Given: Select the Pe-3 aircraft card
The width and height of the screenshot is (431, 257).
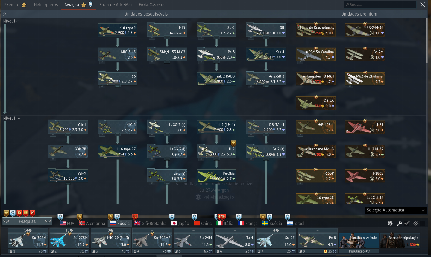Looking at the screenshot, I should tap(216, 55).
